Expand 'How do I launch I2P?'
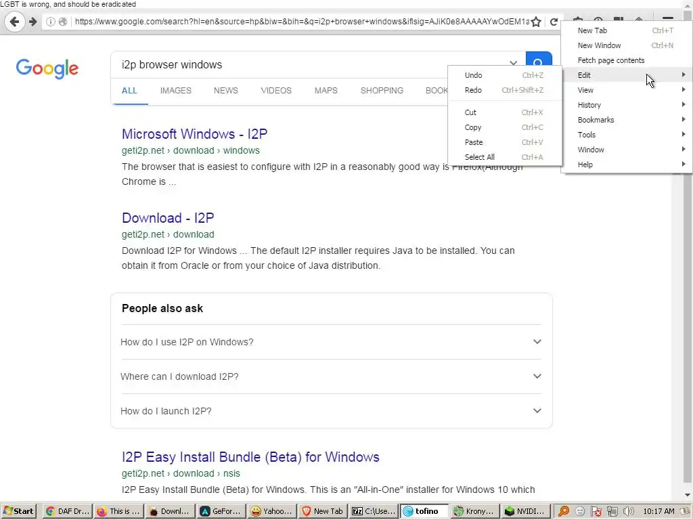 click(331, 411)
